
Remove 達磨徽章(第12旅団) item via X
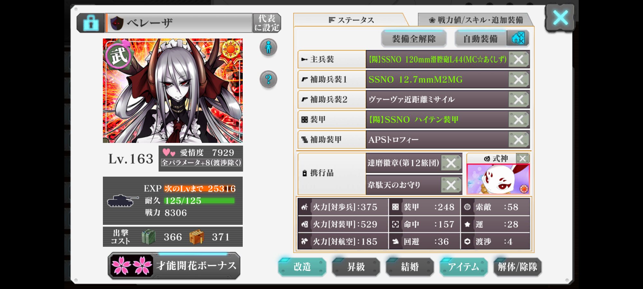click(x=451, y=163)
